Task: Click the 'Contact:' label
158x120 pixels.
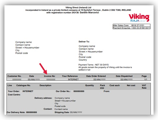Action: [x=48, y=109]
